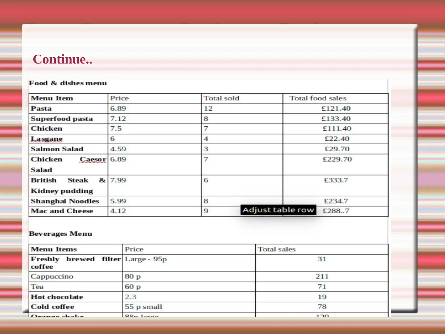Click the £288..7 sales cell
The width and height of the screenshot is (445, 334).
click(335, 211)
